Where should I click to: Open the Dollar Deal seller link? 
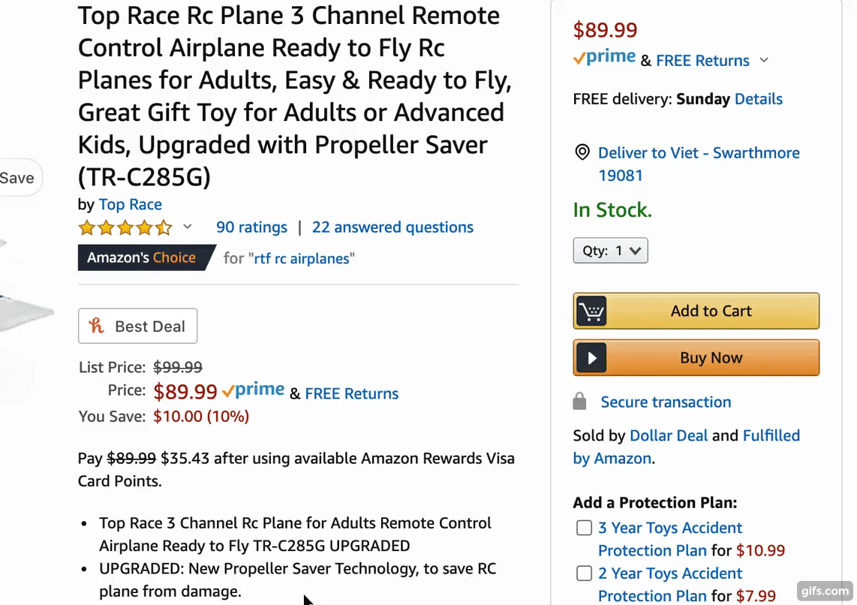click(x=669, y=435)
